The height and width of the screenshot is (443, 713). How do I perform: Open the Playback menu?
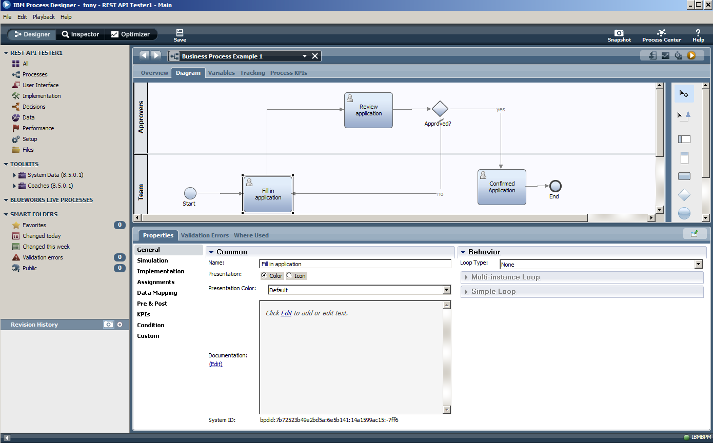click(x=44, y=17)
